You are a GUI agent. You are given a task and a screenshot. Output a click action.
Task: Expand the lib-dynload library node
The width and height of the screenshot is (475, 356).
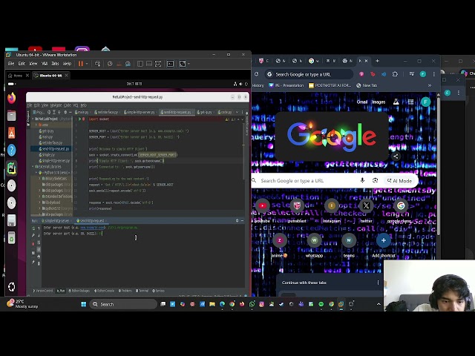[39, 202]
